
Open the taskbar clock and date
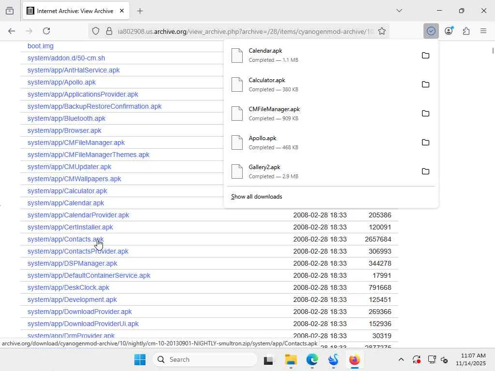click(x=470, y=359)
